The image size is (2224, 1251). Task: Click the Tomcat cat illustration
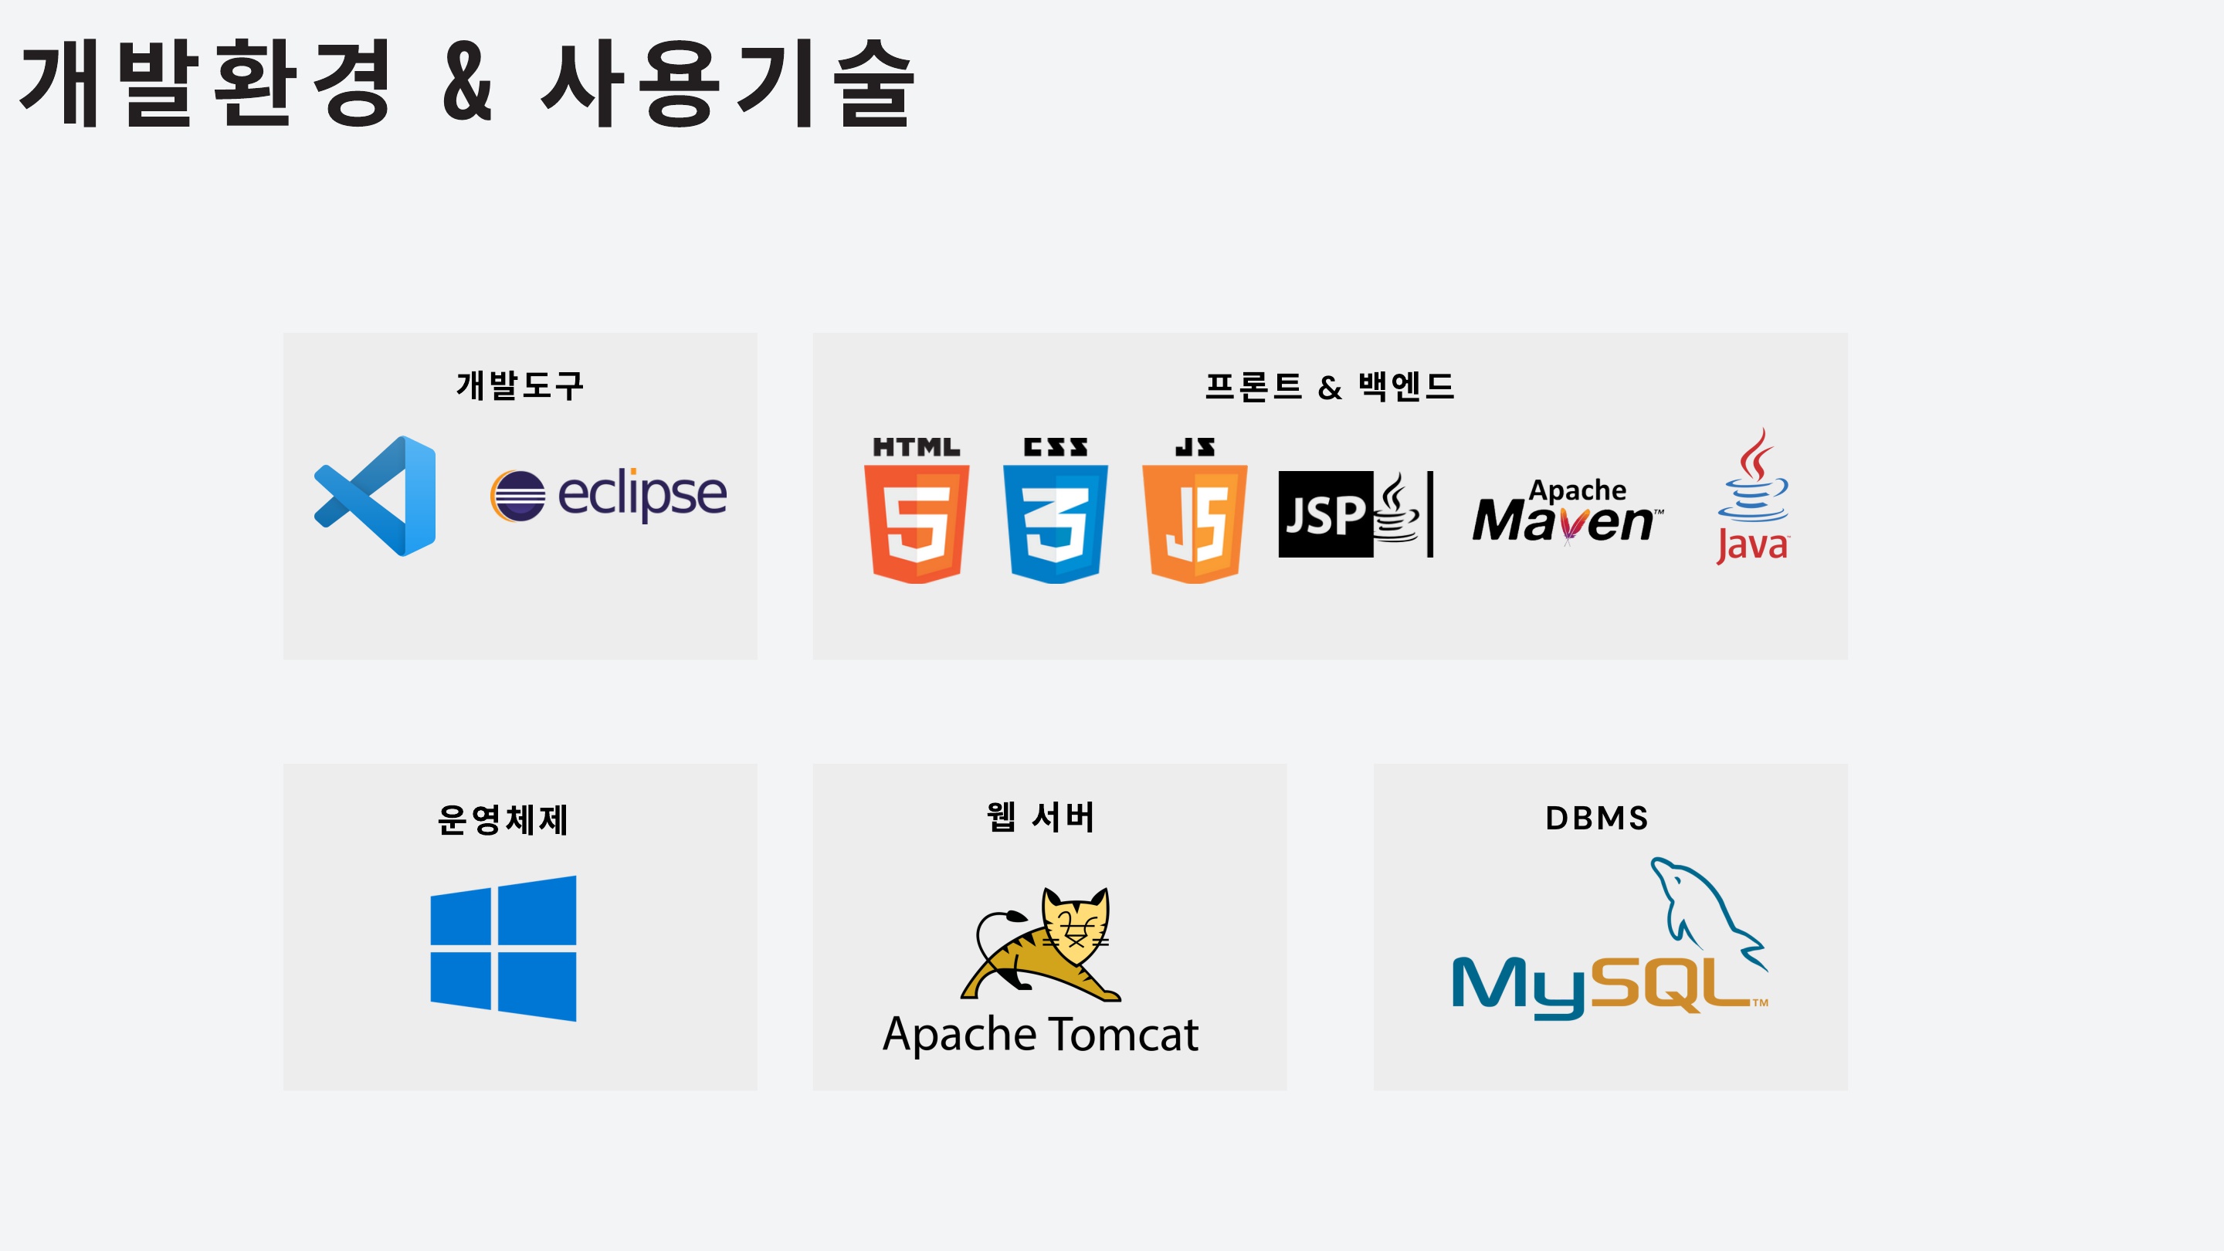(1042, 944)
